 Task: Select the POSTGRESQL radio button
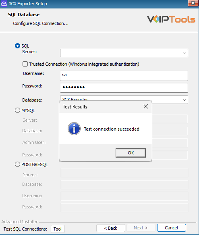pyautogui.click(x=17, y=164)
